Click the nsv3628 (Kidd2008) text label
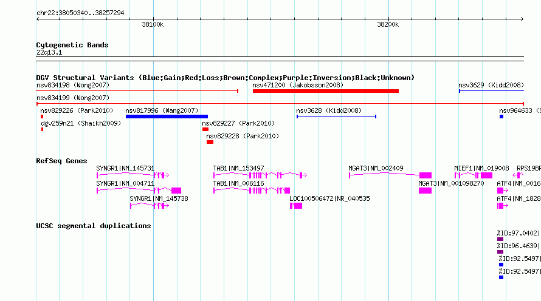The height and width of the screenshot is (301, 541). (329, 110)
